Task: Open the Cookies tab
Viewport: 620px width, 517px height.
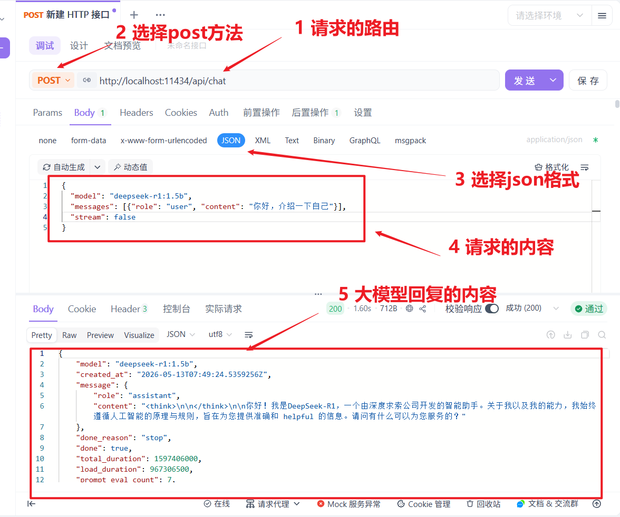Action: [x=181, y=113]
